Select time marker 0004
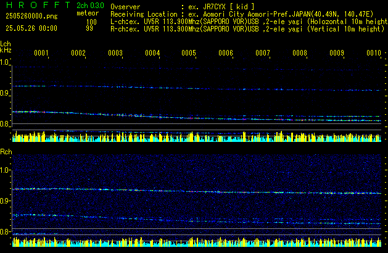The width and height of the screenshot is (388, 253). pyautogui.click(x=152, y=53)
